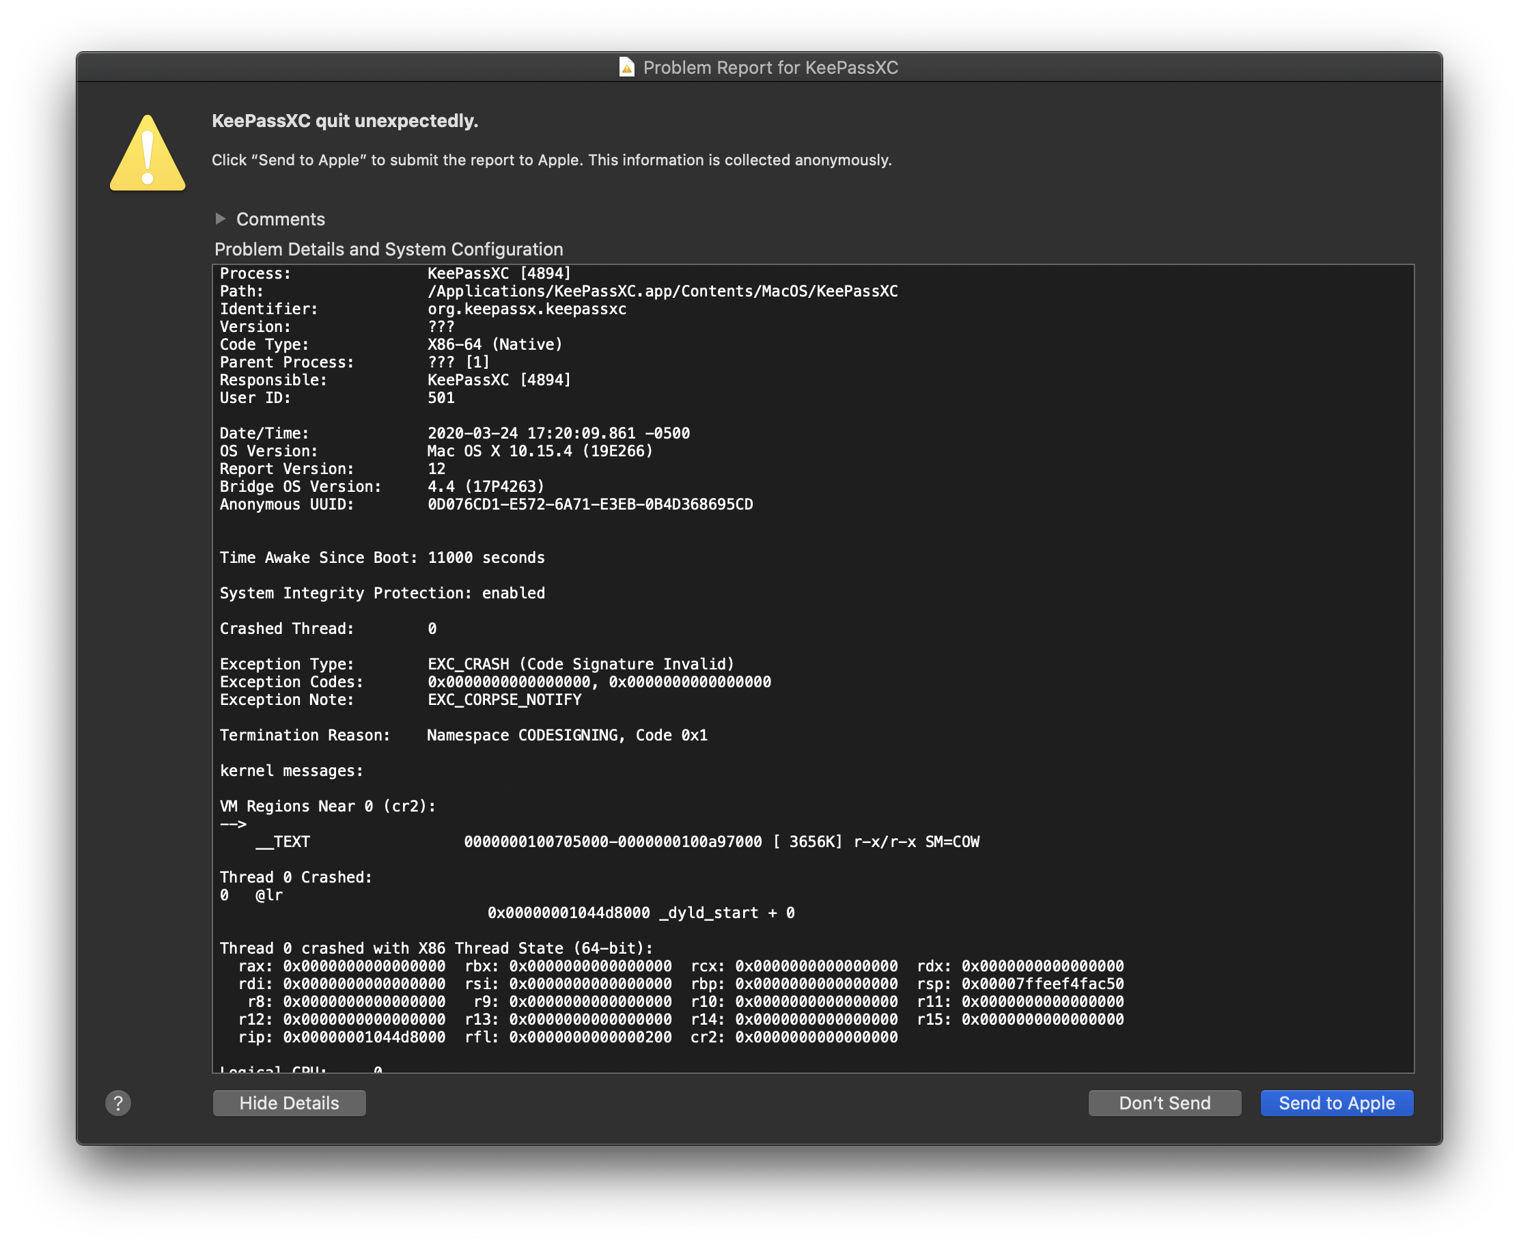
Task: Click the yellow warning triangle icon
Action: coord(148,154)
